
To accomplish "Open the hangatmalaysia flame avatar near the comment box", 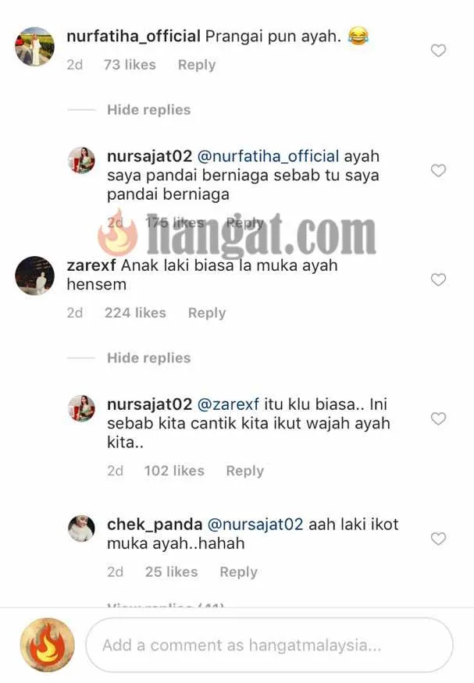I will pyautogui.click(x=48, y=645).
